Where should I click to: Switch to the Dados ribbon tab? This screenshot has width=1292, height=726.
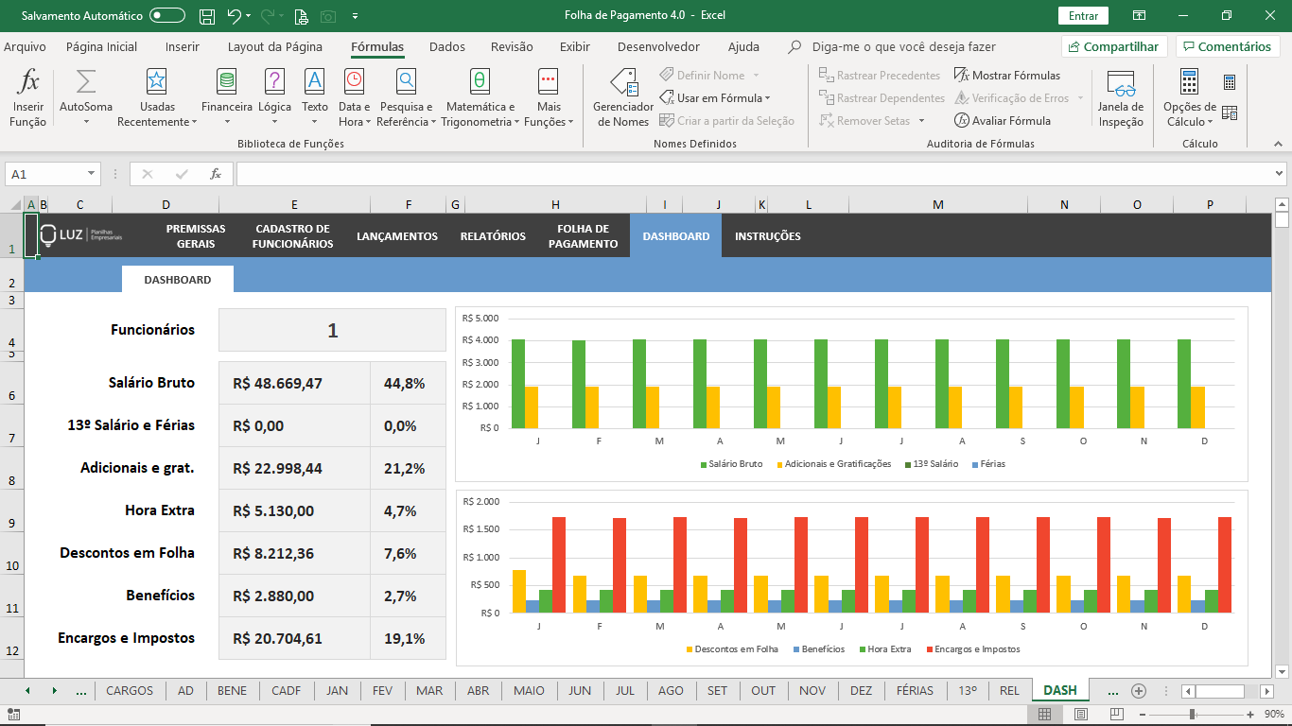point(446,46)
